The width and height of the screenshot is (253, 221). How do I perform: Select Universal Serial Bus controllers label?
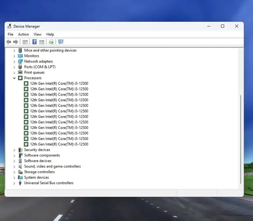[49, 183]
